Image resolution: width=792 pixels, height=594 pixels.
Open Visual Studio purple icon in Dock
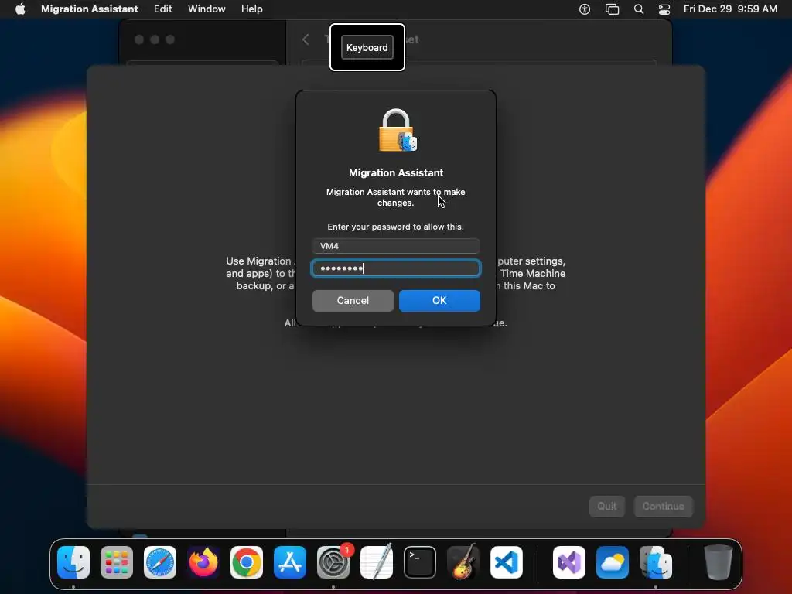tap(569, 562)
